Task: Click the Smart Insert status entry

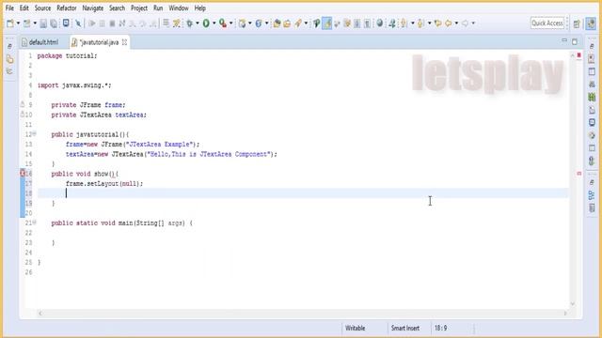Action: (x=405, y=328)
